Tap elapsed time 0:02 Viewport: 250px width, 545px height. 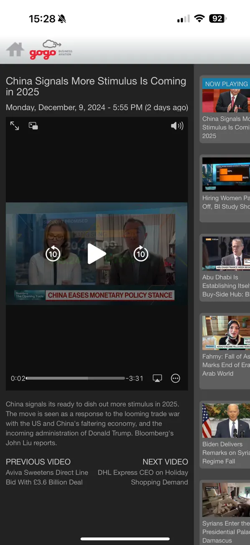[x=18, y=378]
